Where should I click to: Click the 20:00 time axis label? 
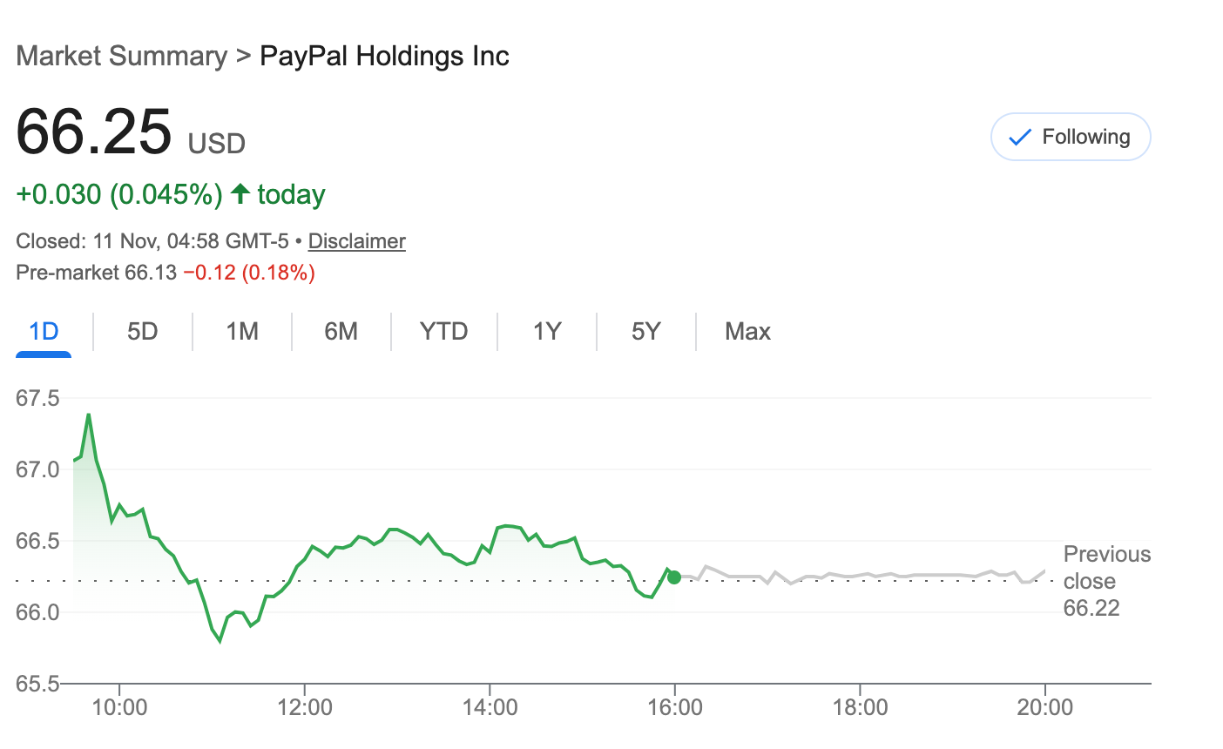pyautogui.click(x=1045, y=707)
